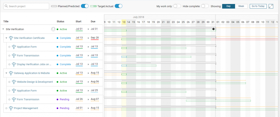Select the highlighted day 13 column header
The height and width of the screenshot is (117, 280).
[x=124, y=22]
